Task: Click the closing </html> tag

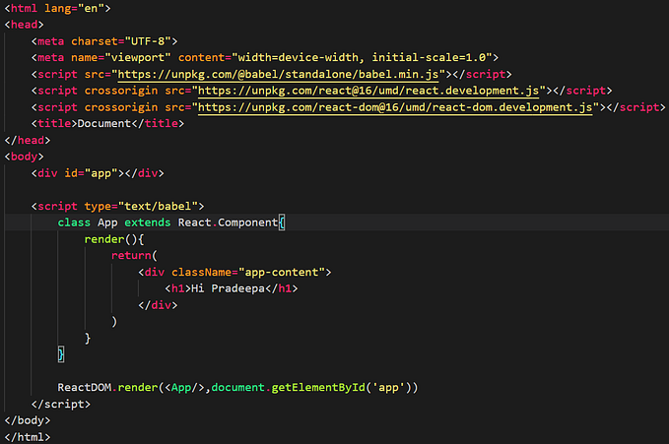Action: pos(28,437)
